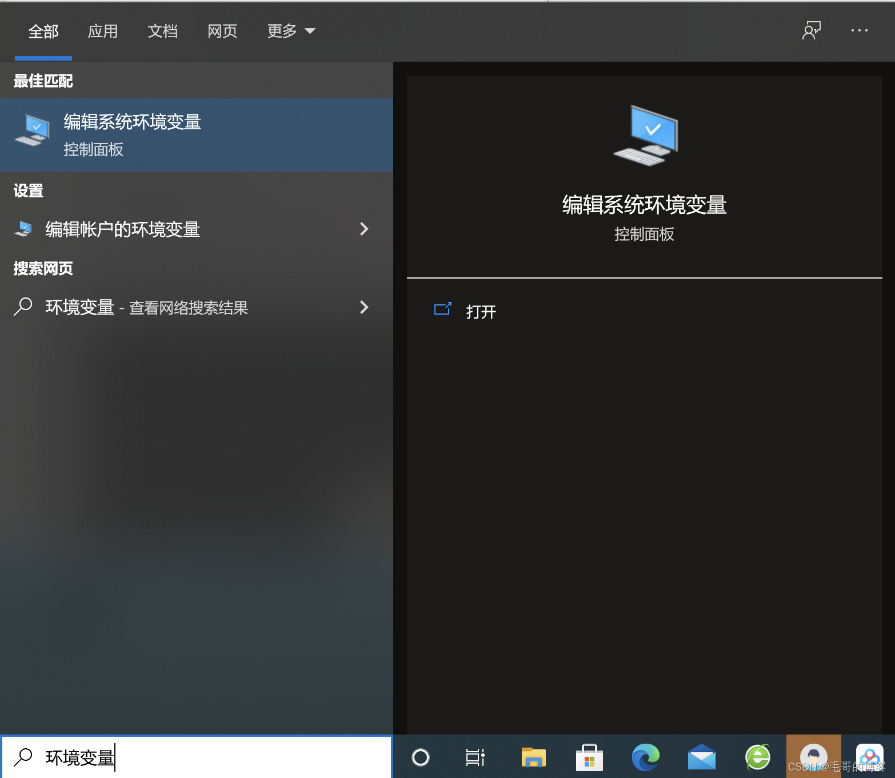895x778 pixels.
Task: Open the Mail app on the taskbar
Action: pyautogui.click(x=702, y=757)
